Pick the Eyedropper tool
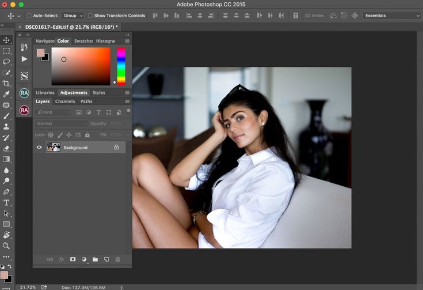Viewport: 423px width, 290px height. [6, 94]
